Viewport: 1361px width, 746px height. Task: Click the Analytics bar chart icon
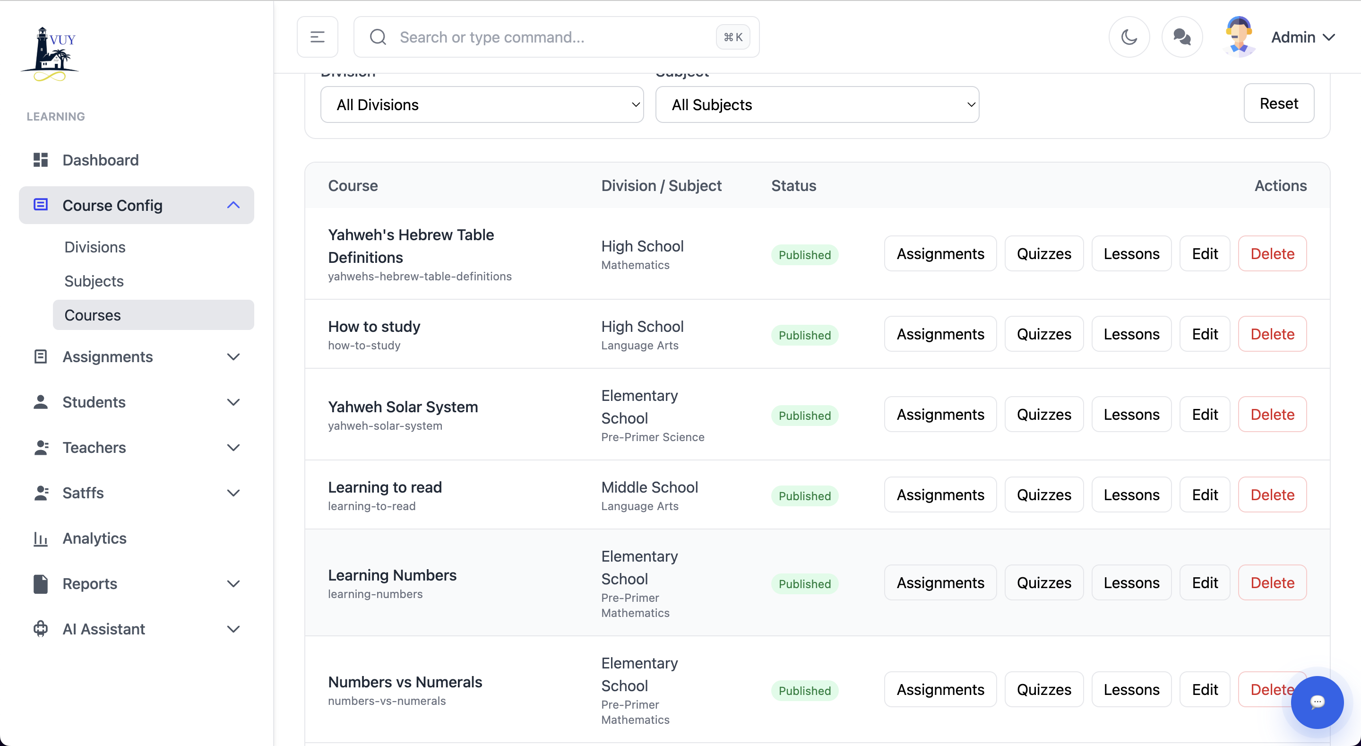tap(41, 538)
